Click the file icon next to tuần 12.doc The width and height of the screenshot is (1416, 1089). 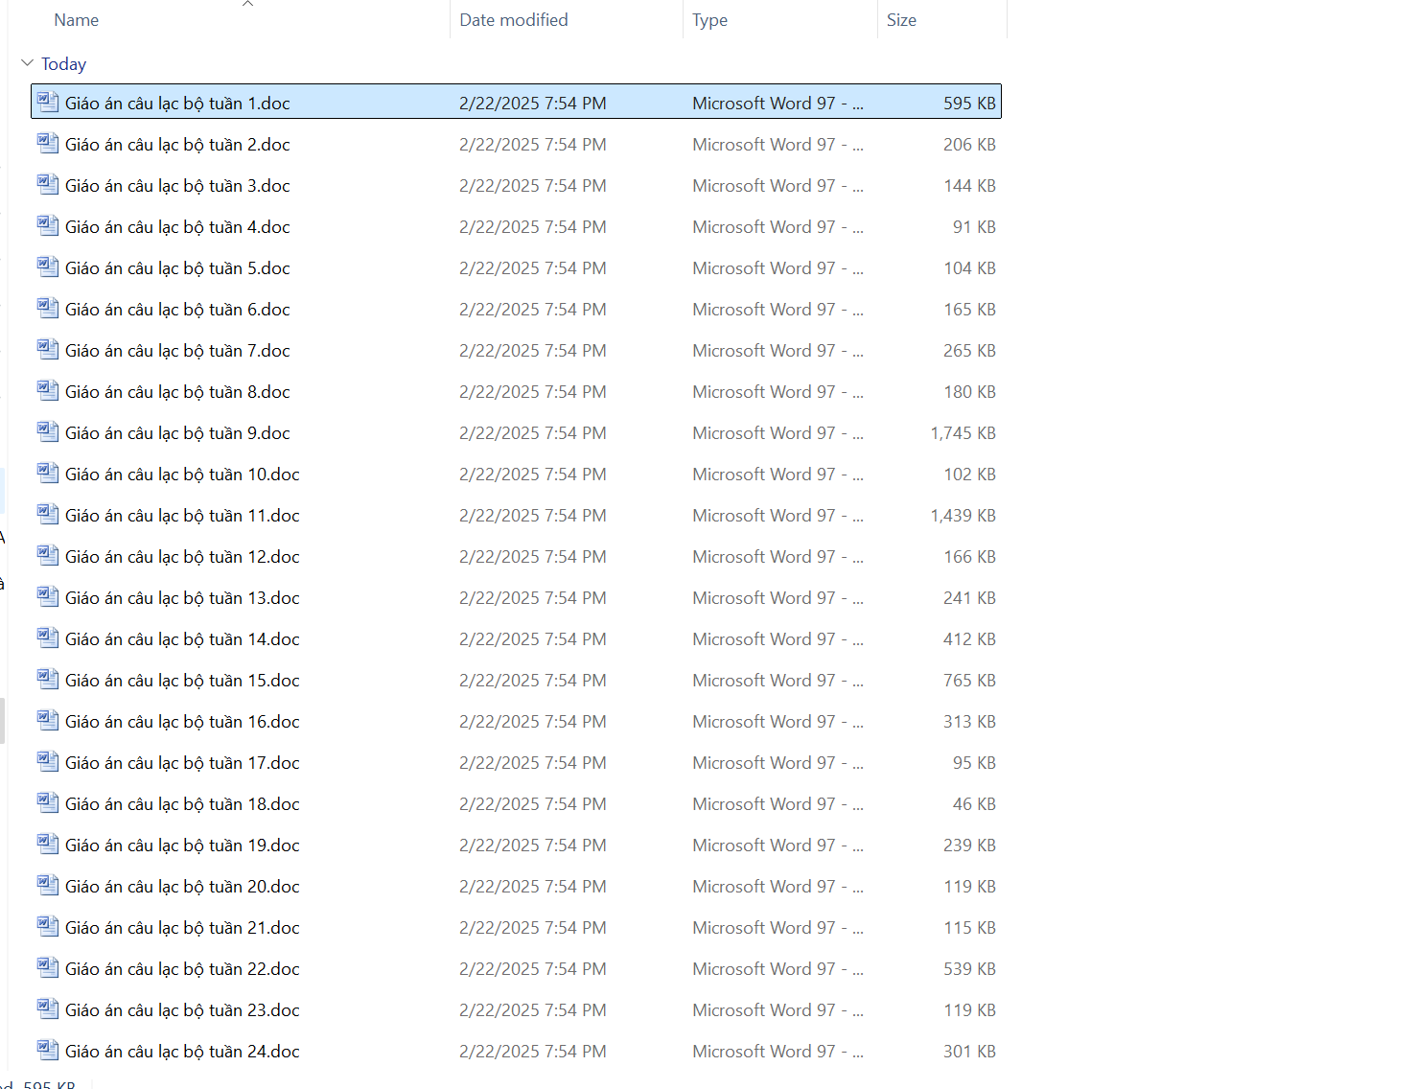click(x=48, y=555)
